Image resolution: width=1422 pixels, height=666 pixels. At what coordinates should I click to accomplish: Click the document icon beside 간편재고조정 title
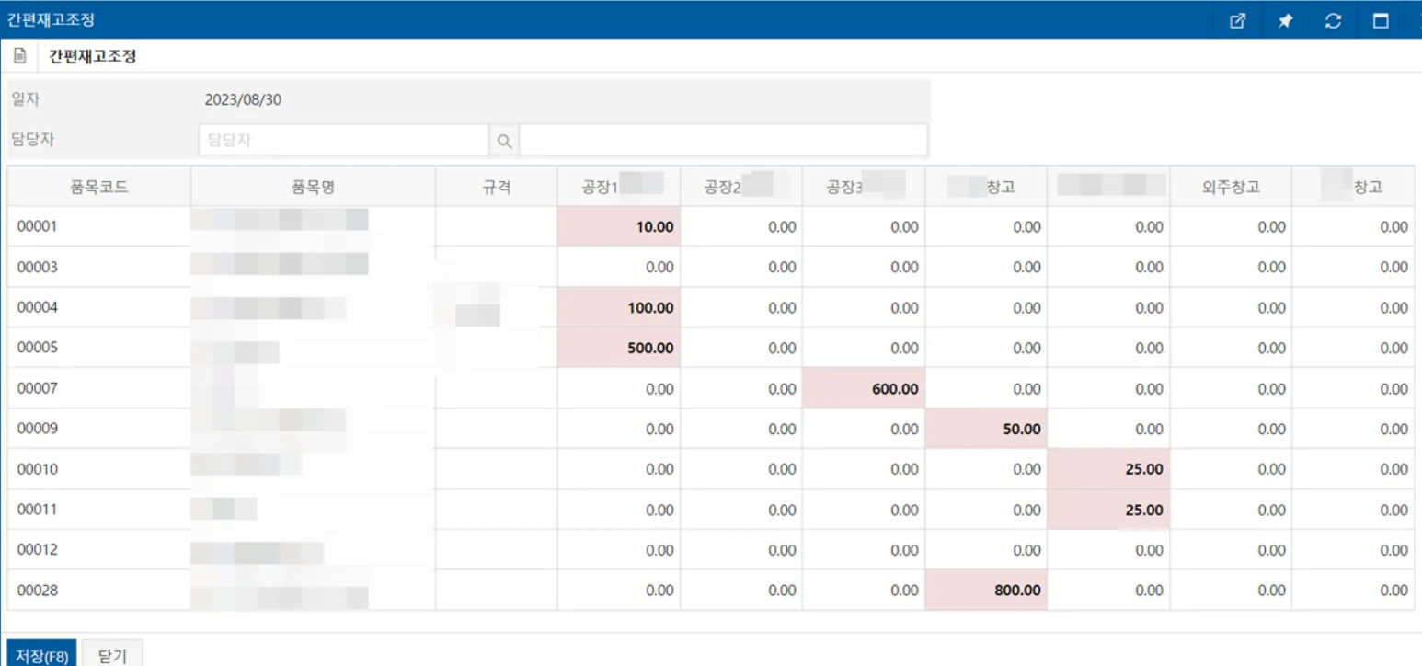click(x=20, y=56)
